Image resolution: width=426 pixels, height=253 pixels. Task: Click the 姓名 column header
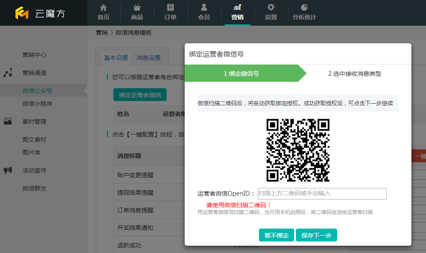(123, 114)
